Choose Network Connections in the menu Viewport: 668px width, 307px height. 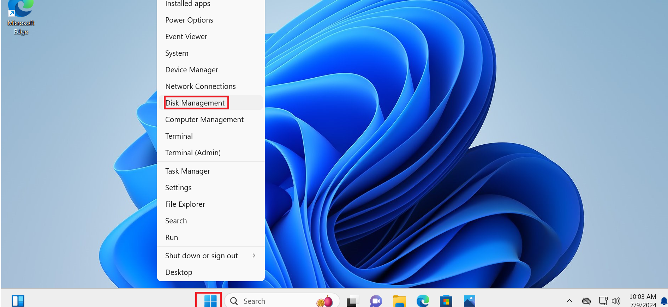(x=211, y=86)
